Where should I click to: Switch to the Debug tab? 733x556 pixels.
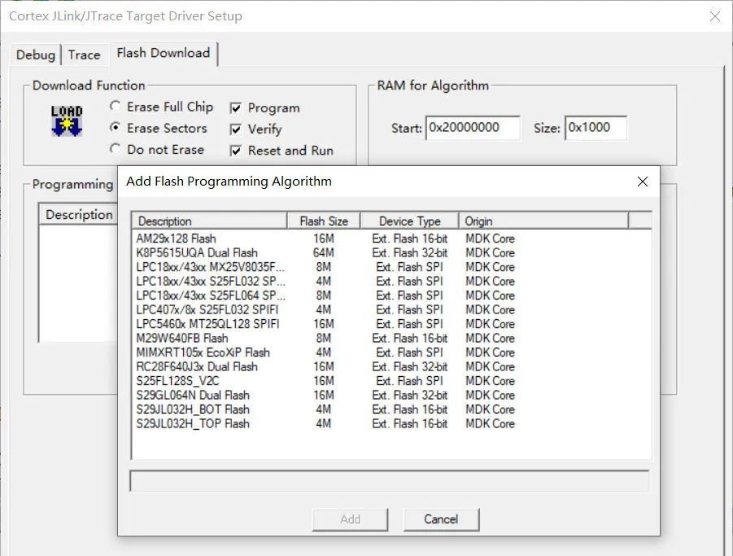pyautogui.click(x=36, y=55)
